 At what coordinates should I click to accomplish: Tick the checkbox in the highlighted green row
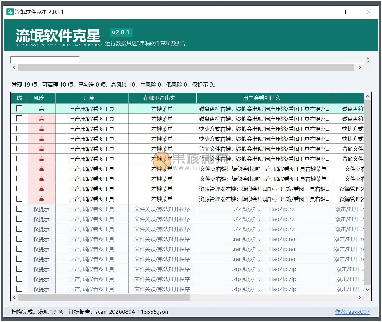coord(19,108)
